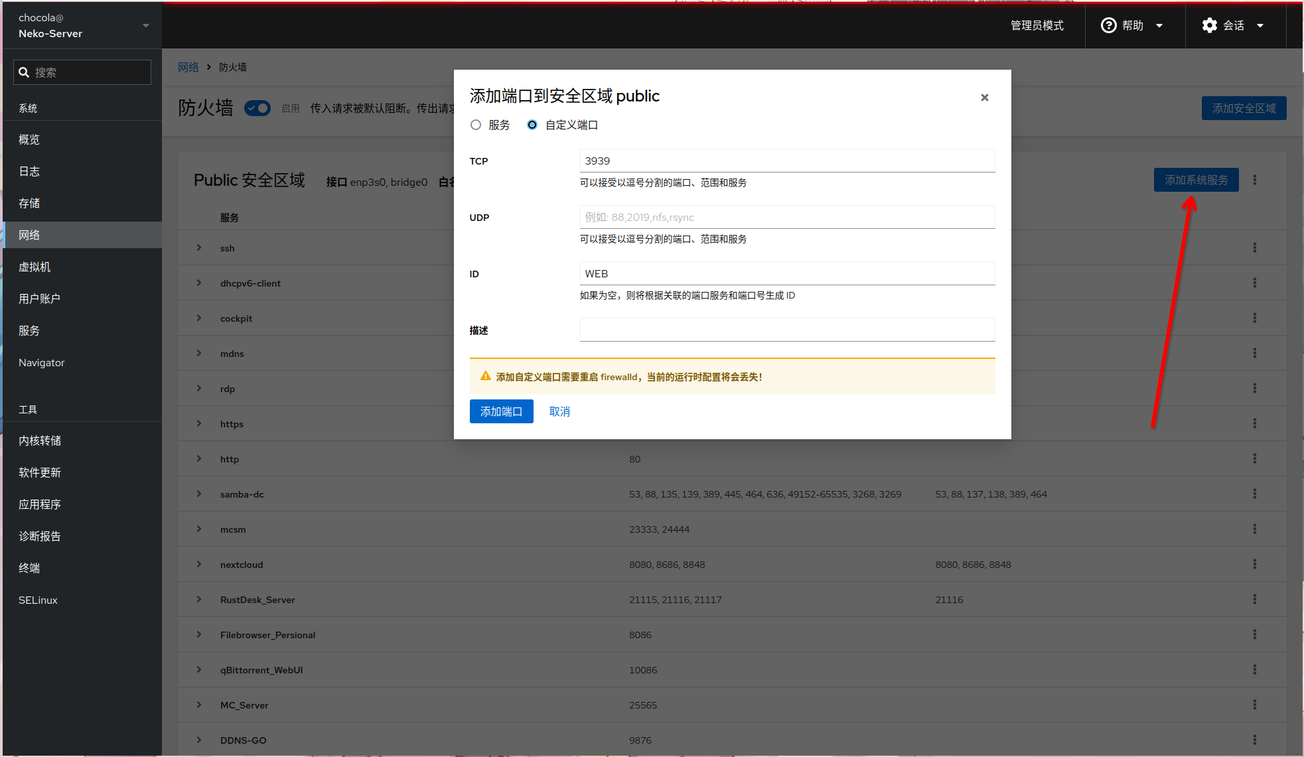Open 服务 in the sidebar
Screen dimensions: 1304x757
tap(82, 330)
